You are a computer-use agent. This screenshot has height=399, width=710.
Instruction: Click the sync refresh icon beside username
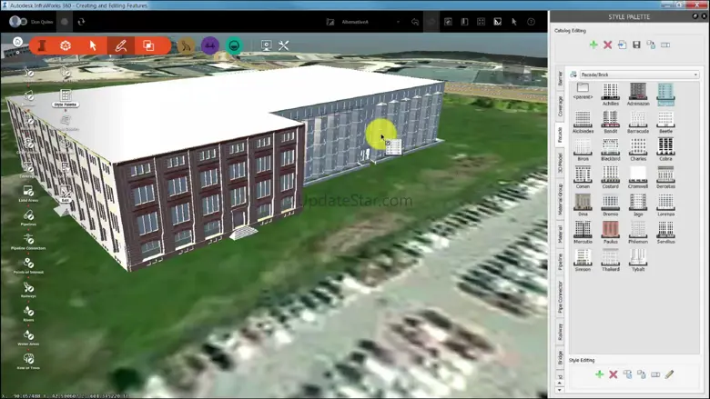[81, 21]
